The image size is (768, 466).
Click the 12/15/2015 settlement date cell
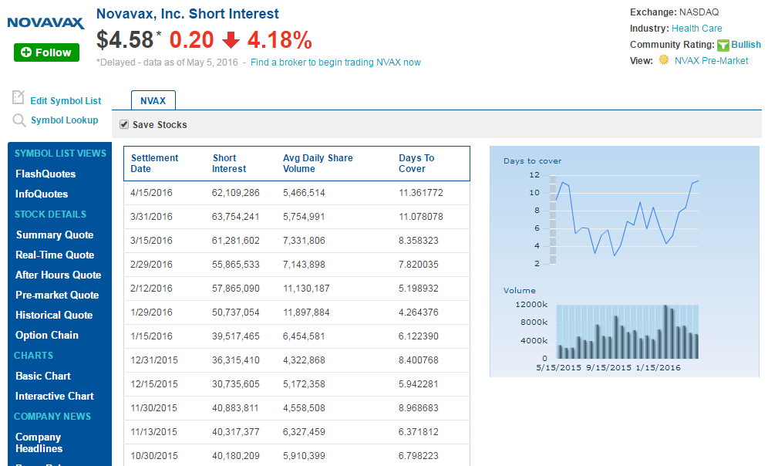[153, 384]
